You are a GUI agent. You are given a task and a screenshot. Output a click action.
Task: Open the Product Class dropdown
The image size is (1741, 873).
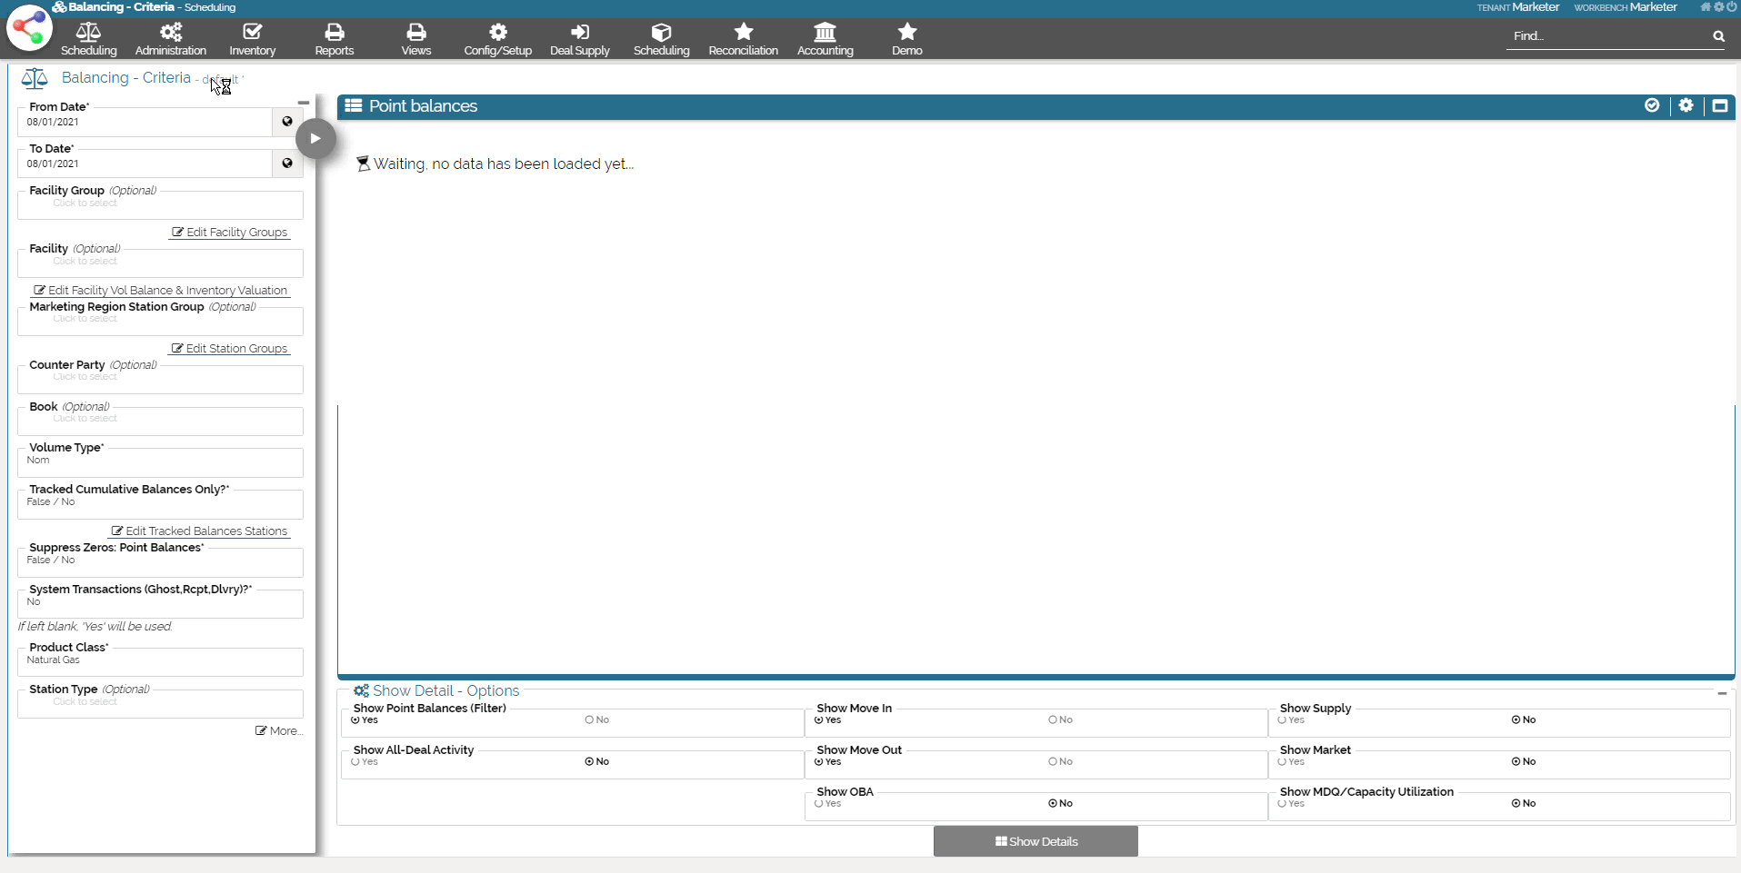pyautogui.click(x=160, y=661)
